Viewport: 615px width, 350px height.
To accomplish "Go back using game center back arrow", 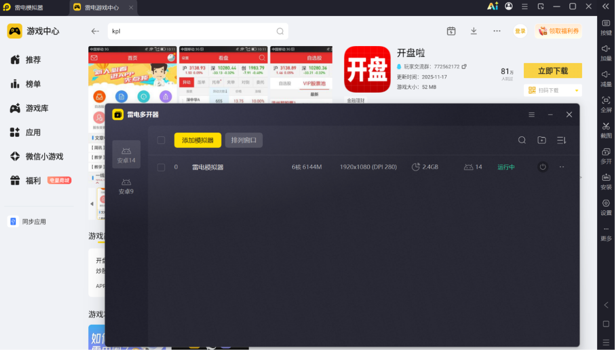I will 95,31.
